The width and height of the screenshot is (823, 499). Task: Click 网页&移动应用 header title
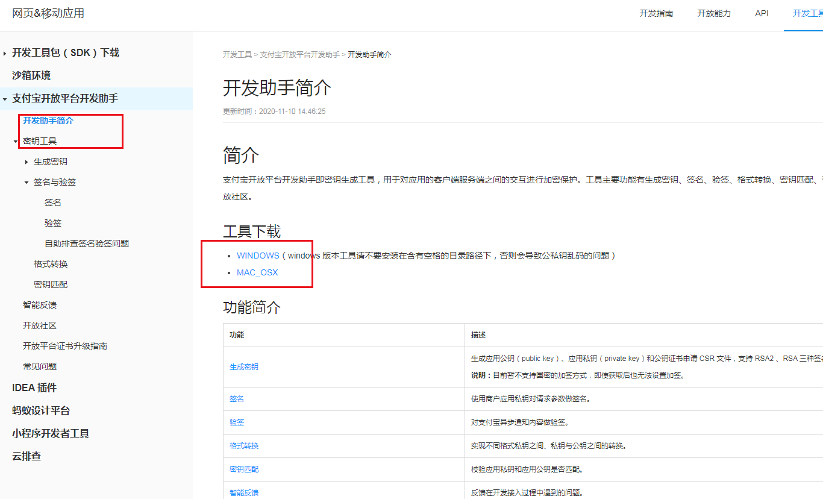[48, 13]
